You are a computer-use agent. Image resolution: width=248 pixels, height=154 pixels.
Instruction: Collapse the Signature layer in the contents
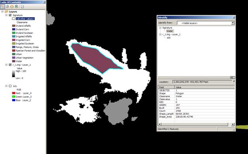pos(6,15)
